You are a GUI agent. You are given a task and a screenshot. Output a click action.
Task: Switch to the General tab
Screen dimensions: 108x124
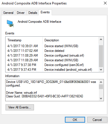click(x=8, y=13)
